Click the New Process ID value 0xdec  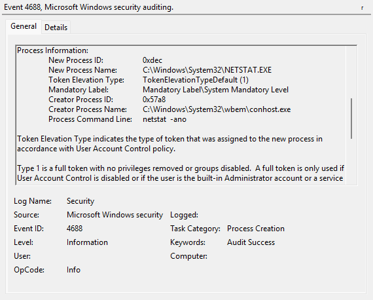tap(152, 60)
